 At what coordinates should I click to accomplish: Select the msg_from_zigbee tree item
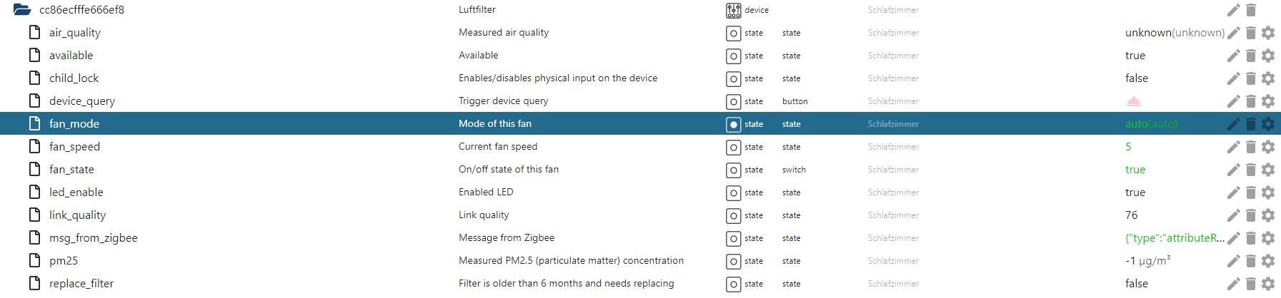click(x=93, y=238)
